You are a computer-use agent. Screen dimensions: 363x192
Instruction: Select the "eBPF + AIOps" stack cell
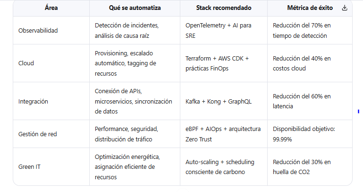pos(223,134)
